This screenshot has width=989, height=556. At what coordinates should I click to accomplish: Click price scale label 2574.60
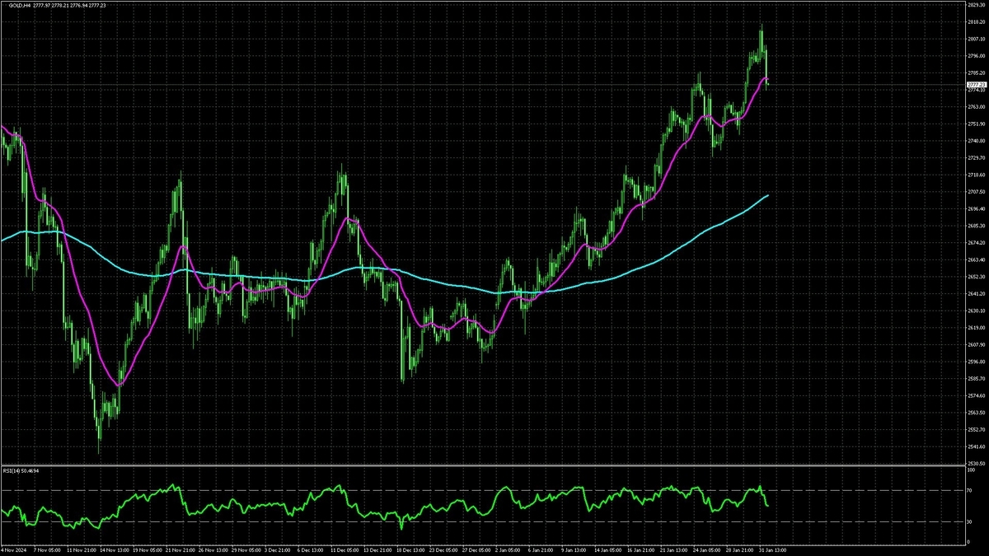coord(976,395)
